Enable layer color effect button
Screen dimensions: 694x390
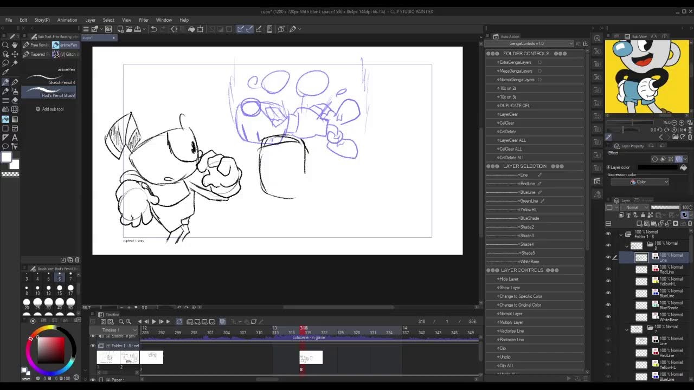pos(679,159)
